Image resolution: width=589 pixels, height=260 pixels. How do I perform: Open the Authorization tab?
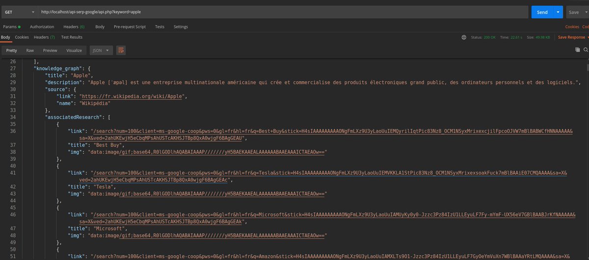[x=42, y=27]
